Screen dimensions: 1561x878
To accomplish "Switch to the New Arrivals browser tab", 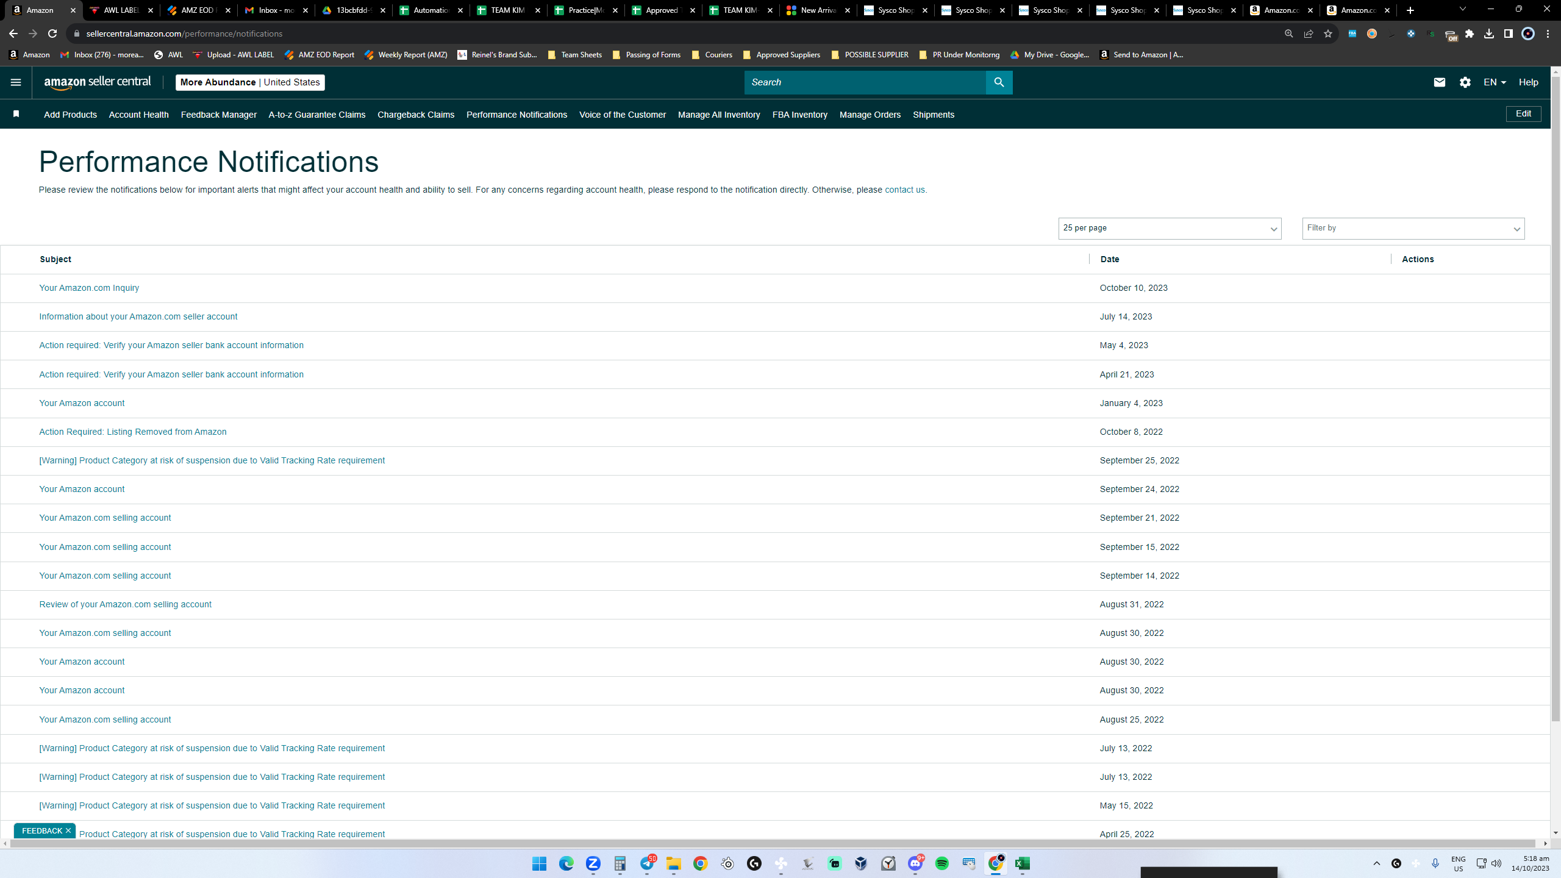I will (818, 10).
